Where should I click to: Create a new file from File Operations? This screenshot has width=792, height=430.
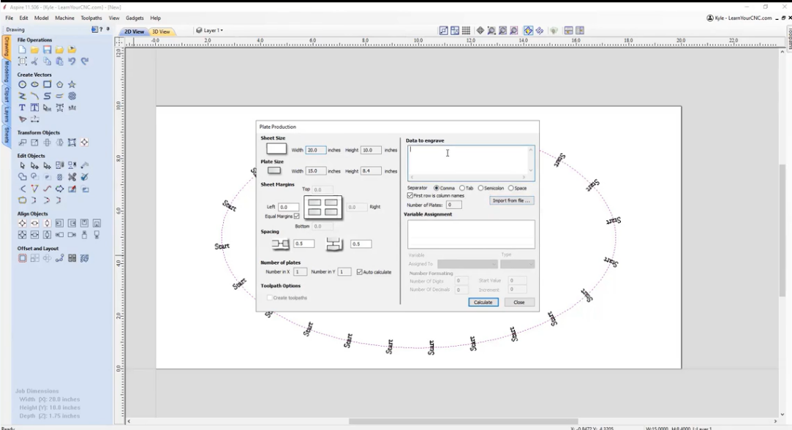point(22,50)
